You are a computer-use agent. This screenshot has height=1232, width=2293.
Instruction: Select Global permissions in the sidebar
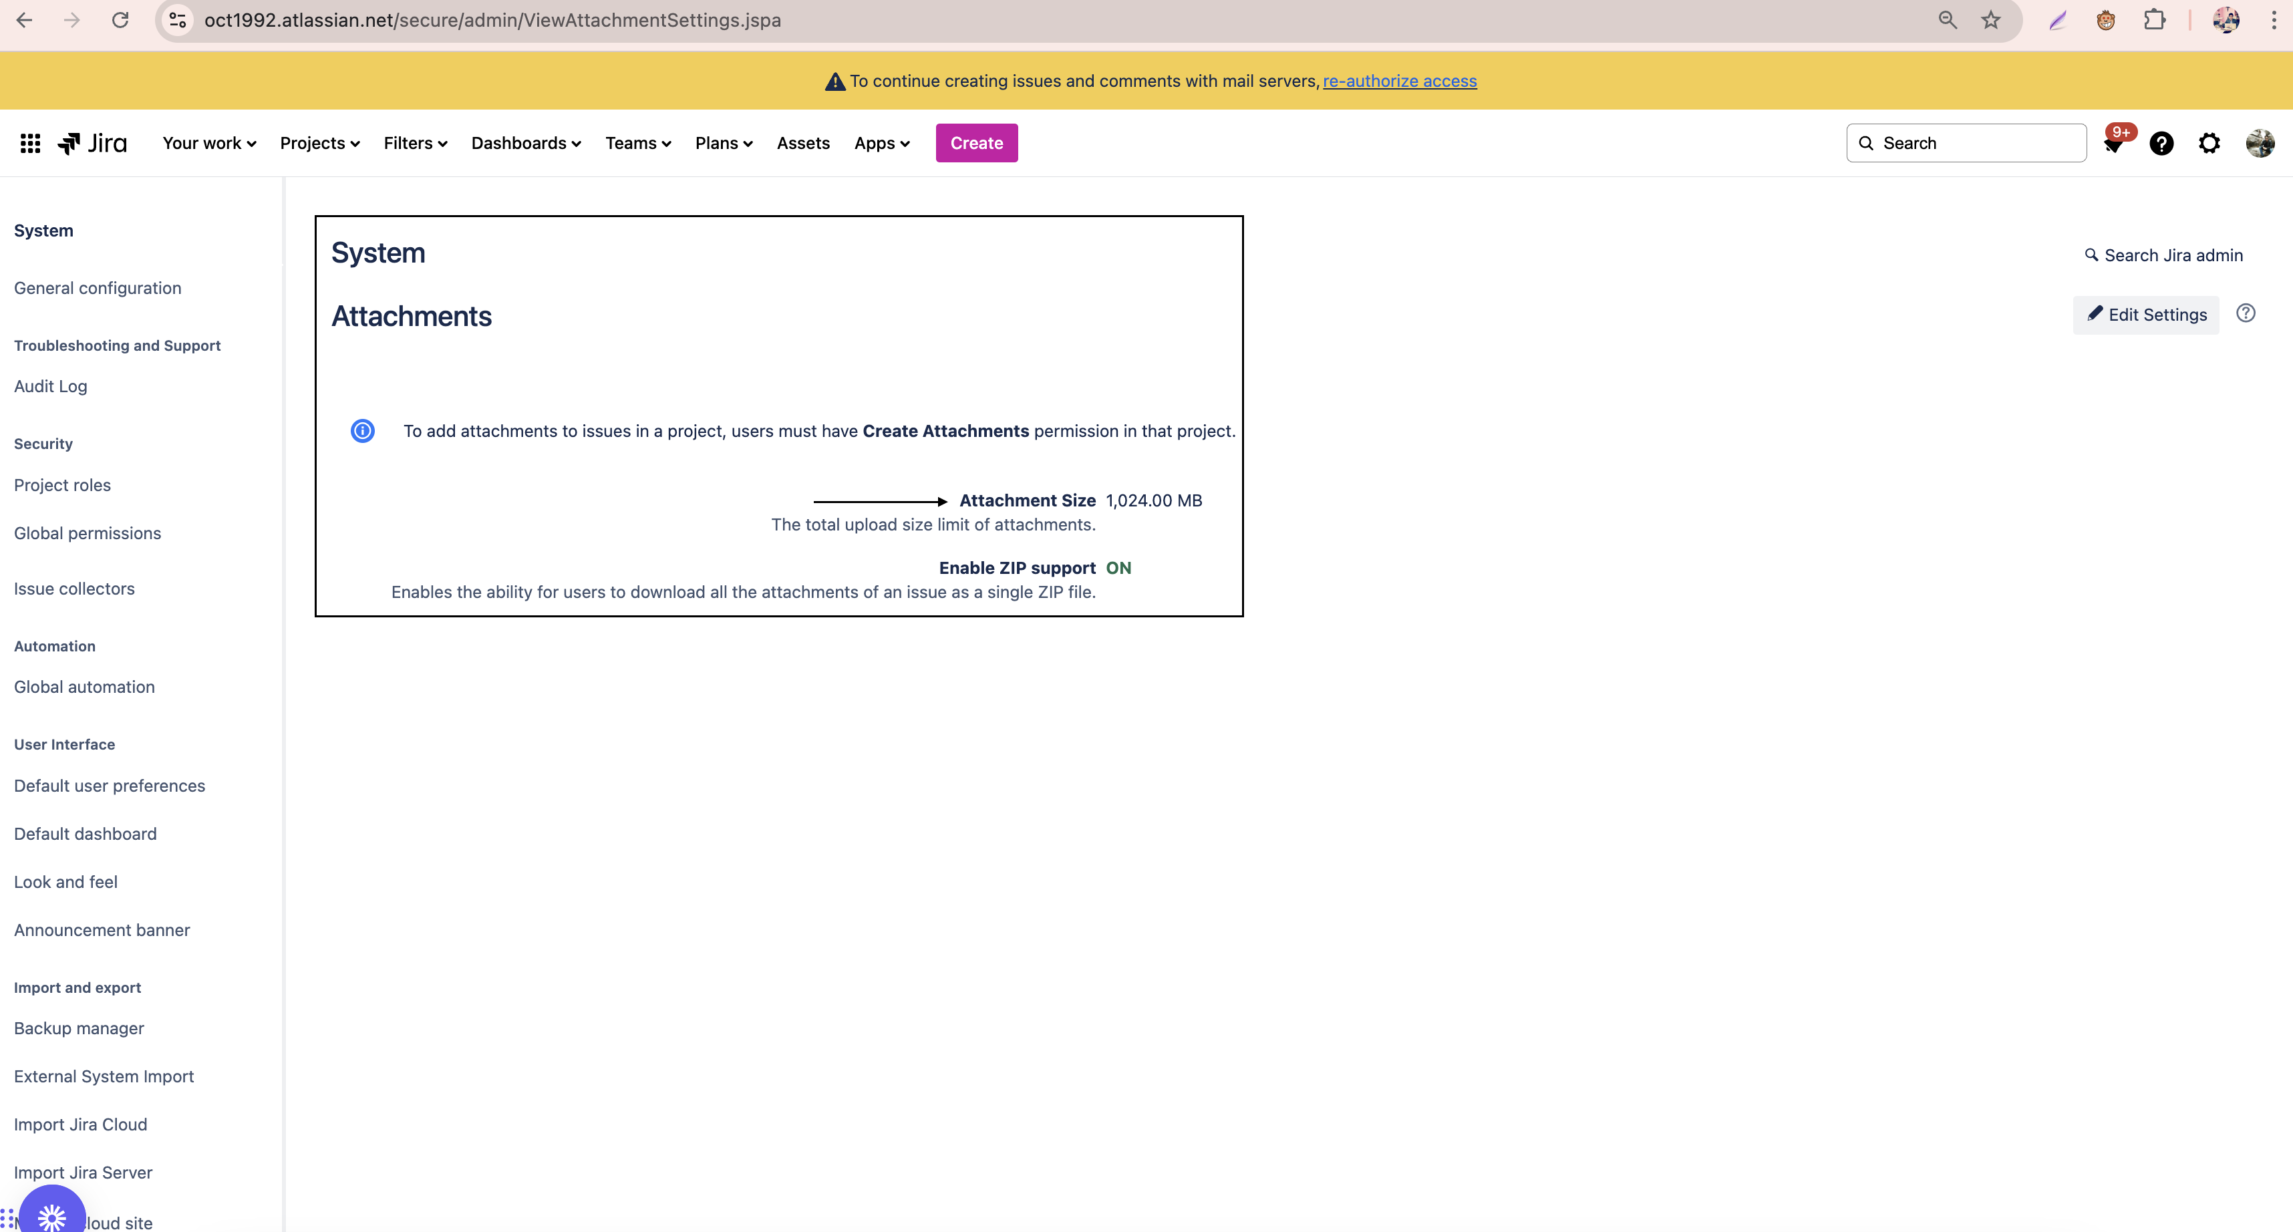click(88, 533)
